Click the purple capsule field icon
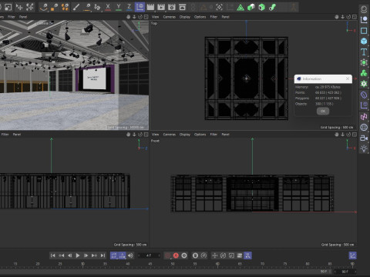The image size is (370, 277). (x=364, y=95)
